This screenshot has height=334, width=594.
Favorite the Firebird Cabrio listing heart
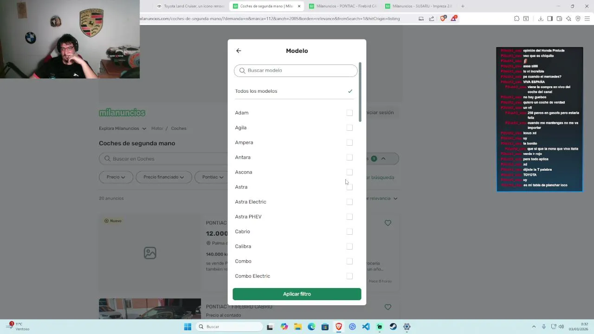tap(388, 307)
